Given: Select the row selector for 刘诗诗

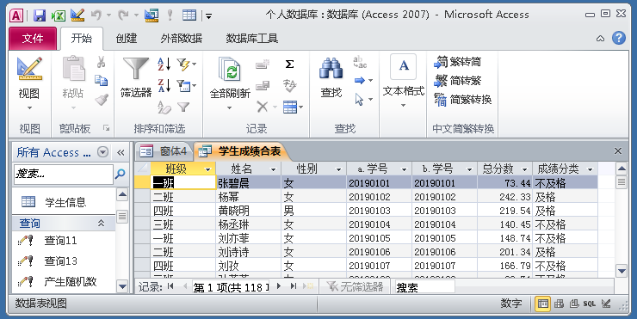Looking at the screenshot, I should coord(142,252).
